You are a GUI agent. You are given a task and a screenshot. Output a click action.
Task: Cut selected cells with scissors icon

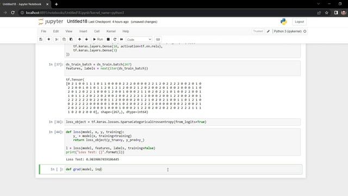pyautogui.click(x=57, y=39)
